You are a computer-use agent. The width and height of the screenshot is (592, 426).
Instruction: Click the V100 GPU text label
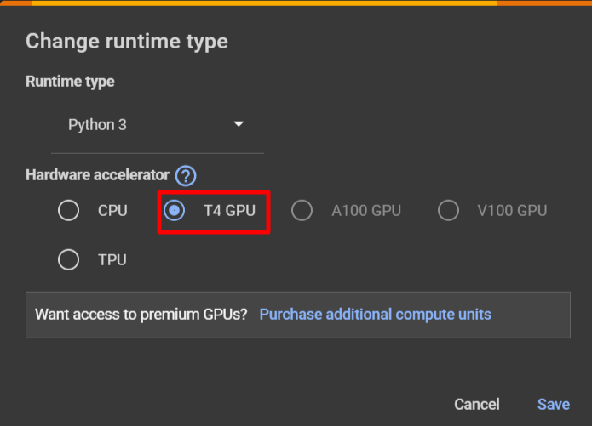tap(512, 210)
